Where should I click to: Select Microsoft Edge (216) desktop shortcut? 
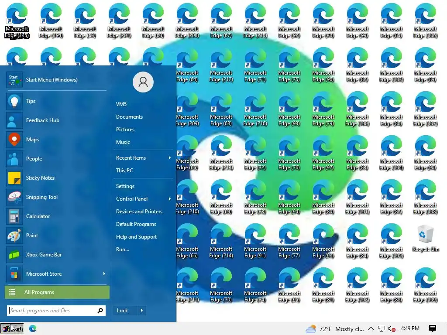click(x=255, y=109)
